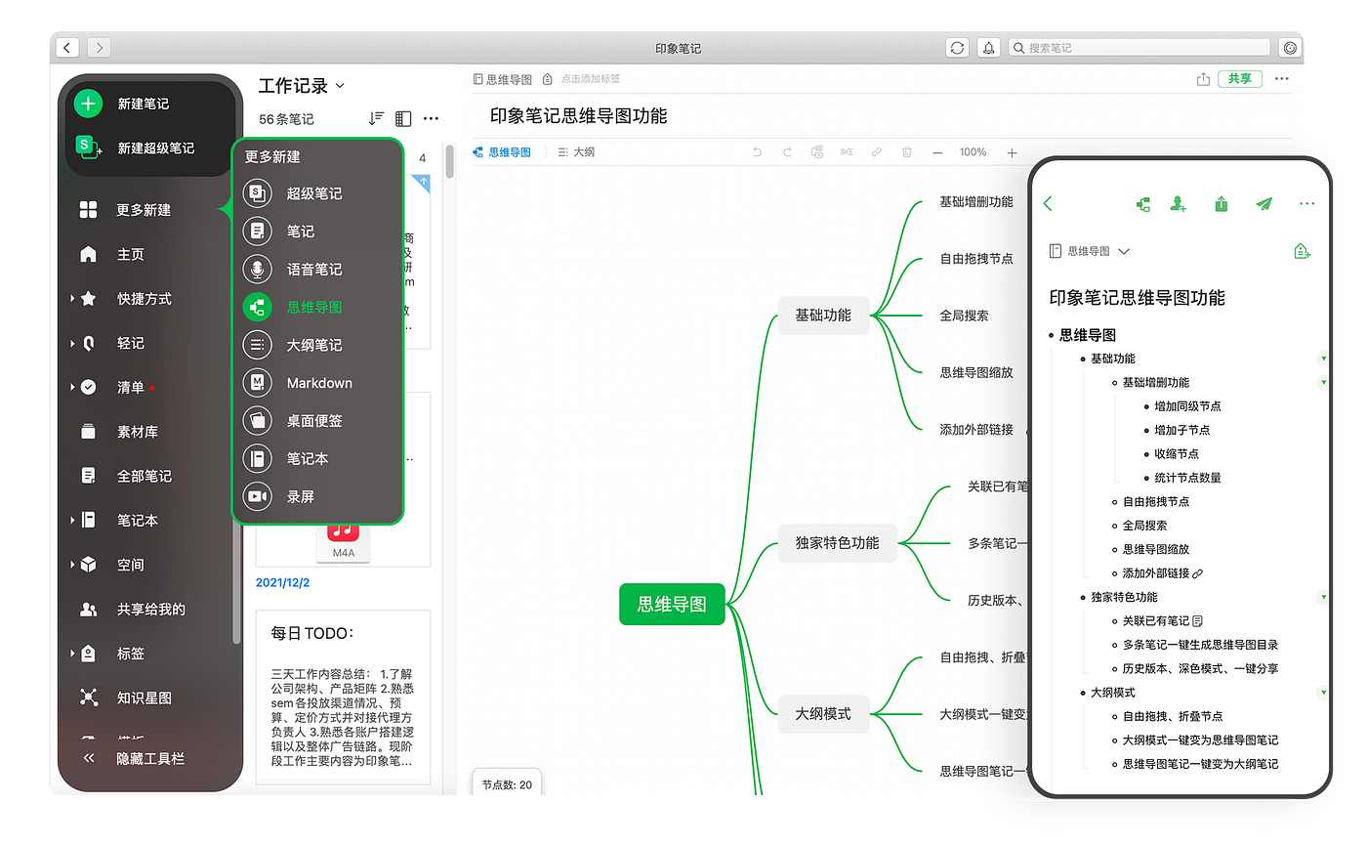Click the redo icon in mind map toolbar
1367x845 pixels.
point(787,152)
